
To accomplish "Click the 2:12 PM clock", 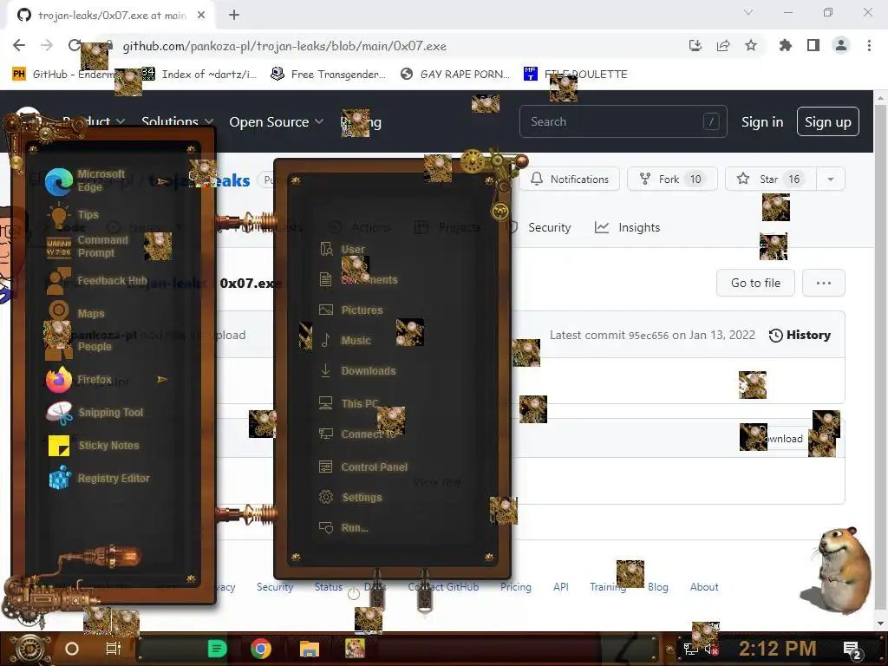I will pyautogui.click(x=777, y=649).
